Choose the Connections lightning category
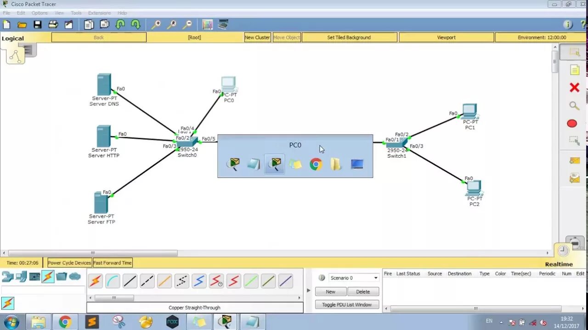 (48, 276)
